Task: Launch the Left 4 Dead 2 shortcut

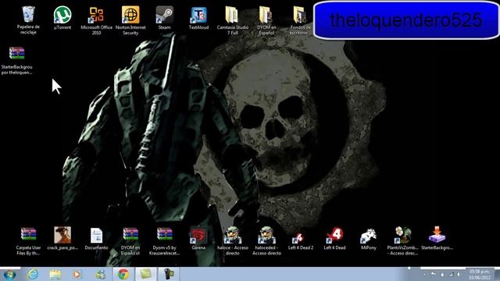Action: pos(300,238)
